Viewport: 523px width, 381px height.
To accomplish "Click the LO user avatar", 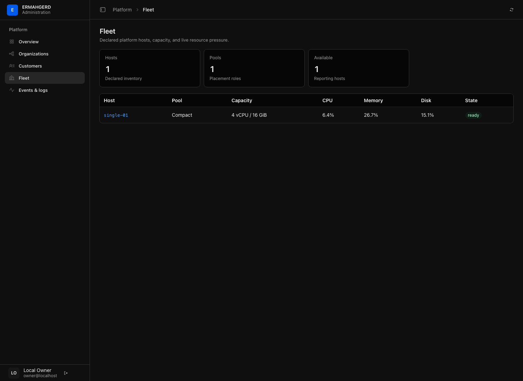I will pyautogui.click(x=14, y=373).
